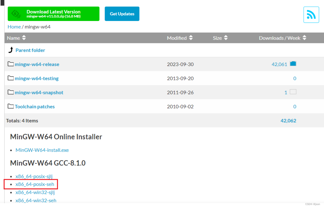The height and width of the screenshot is (208, 324).
Task: Download MinGW-W64-install.exe
Action: [42, 150]
